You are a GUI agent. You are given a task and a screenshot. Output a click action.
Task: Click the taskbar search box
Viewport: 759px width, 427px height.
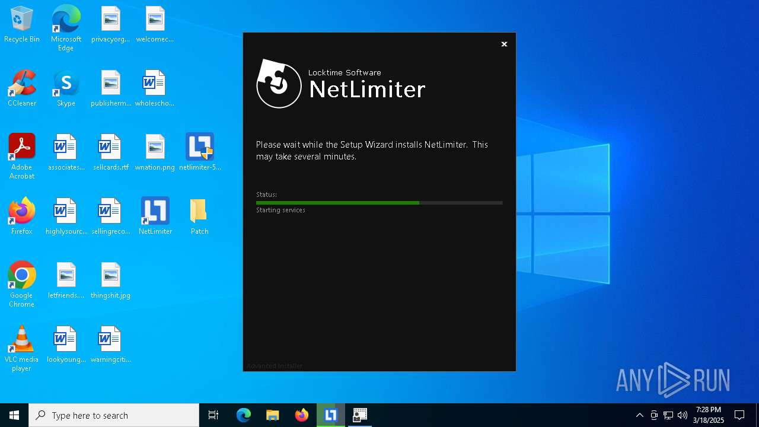point(114,415)
